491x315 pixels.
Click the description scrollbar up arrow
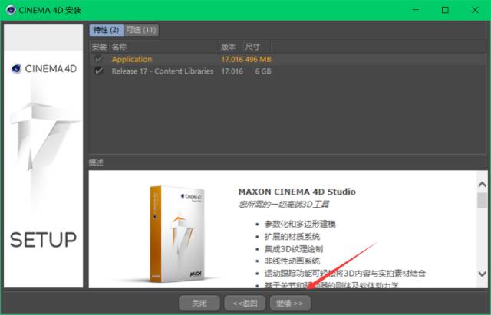point(482,185)
